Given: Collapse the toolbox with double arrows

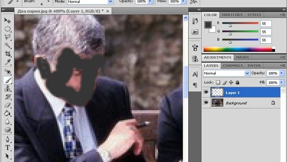Looking at the screenshot, I should pyautogui.click(x=4, y=9).
